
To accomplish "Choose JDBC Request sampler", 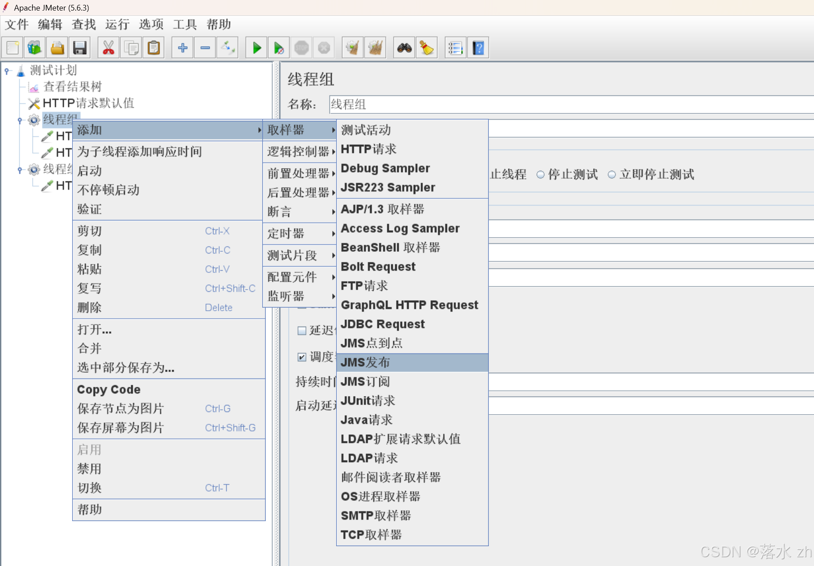I will (x=412, y=324).
